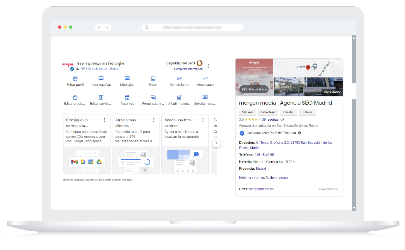Open profile three-dot menu beside Seguridad del perfil
Image resolution: width=405 pixels, height=250 pixels.
pos(208,66)
